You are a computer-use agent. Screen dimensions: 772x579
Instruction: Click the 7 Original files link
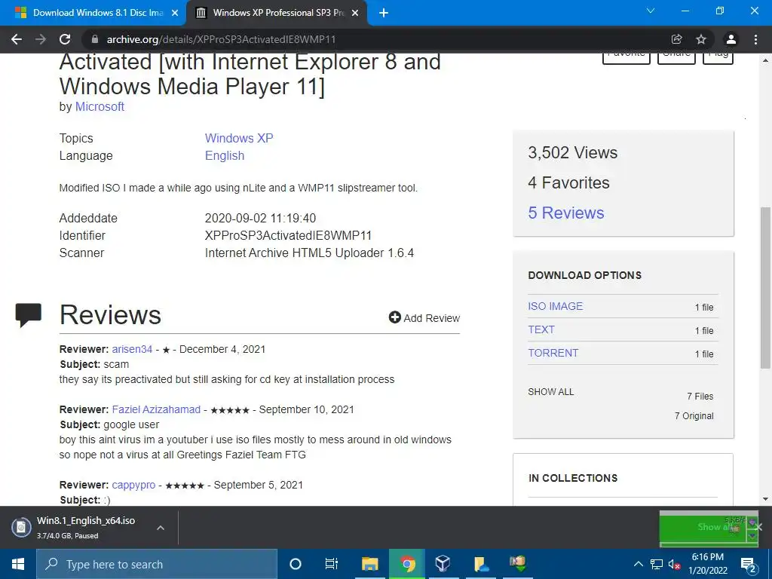coord(694,416)
